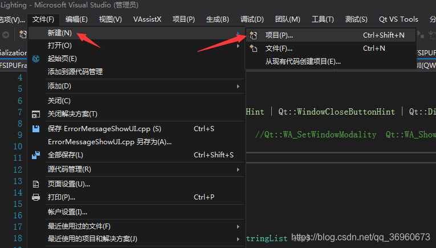Screen dimensions: 436x248
Task: Open the 项目(P) menu in menu bar
Action: (184, 19)
